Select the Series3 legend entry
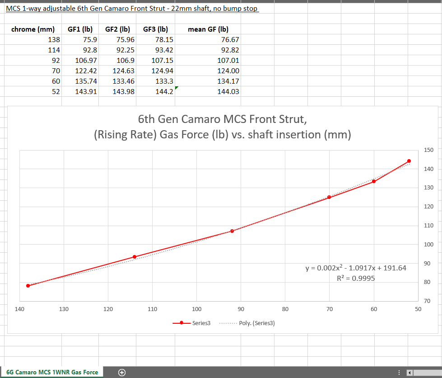 [x=192, y=323]
